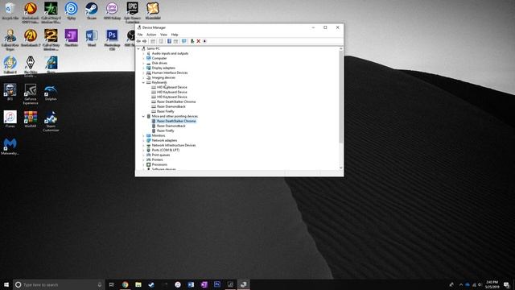515x290 pixels.
Task: Select Razer Firefly under Keyboards
Action: (166, 111)
